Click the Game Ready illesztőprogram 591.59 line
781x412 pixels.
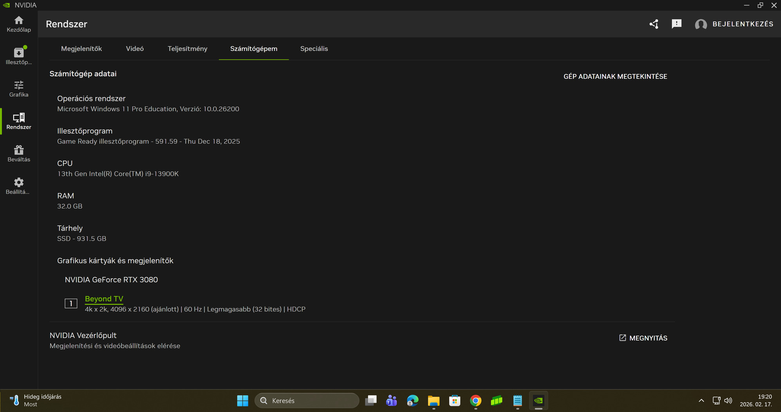pos(148,141)
